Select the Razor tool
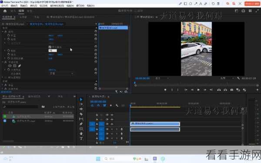This screenshot has height=163, width=261. point(81,114)
